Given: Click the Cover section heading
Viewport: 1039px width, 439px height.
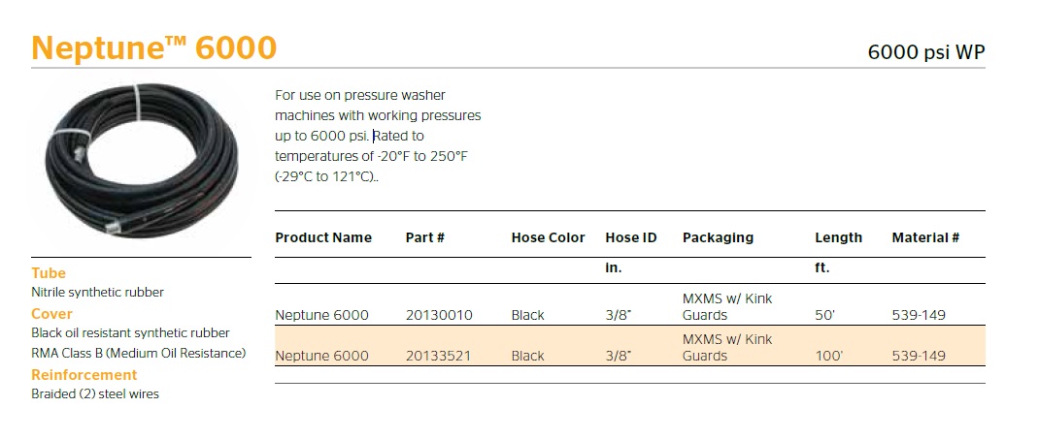Looking at the screenshot, I should 52,314.
